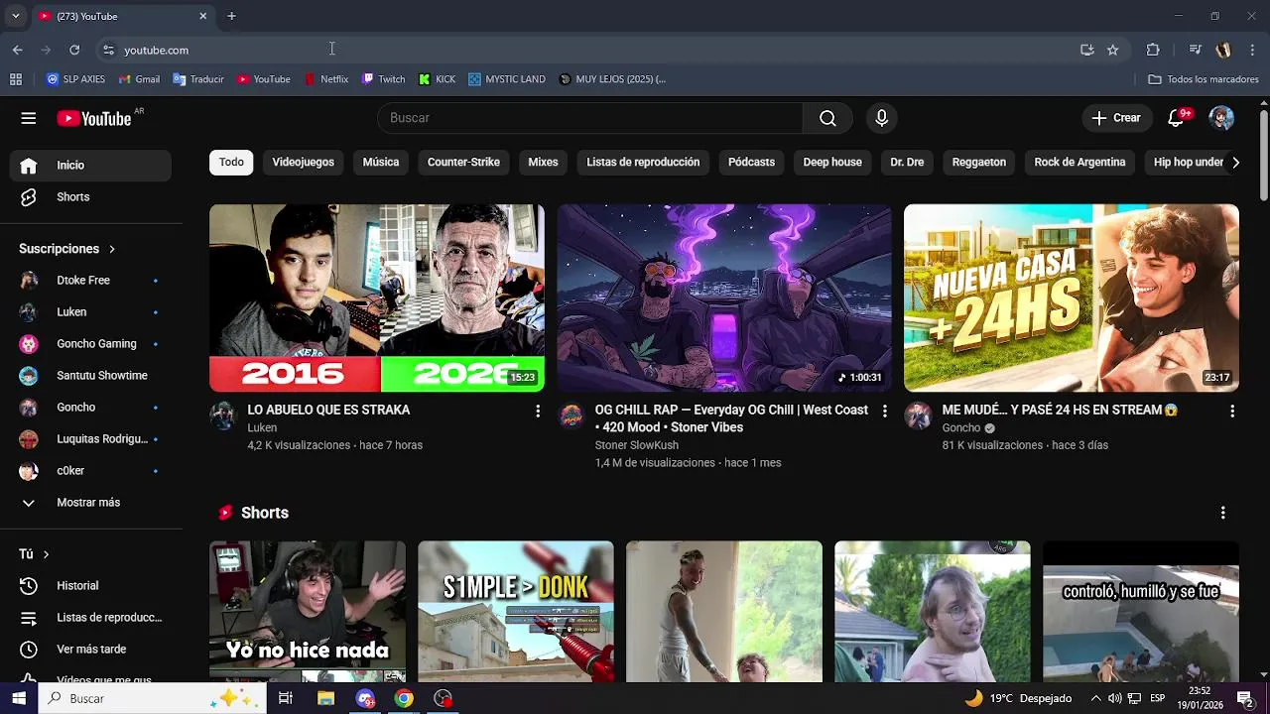Open Historial in the sidebar
The width and height of the screenshot is (1270, 714).
pyautogui.click(x=90, y=586)
